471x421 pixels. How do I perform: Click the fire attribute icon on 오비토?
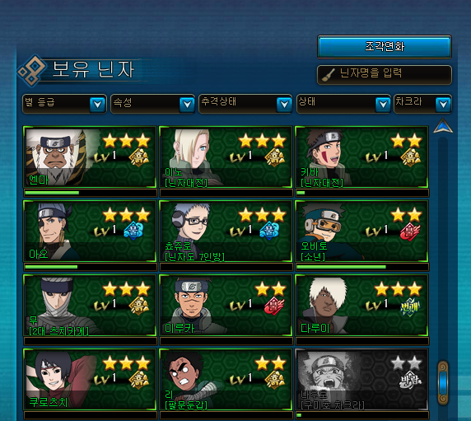point(410,232)
